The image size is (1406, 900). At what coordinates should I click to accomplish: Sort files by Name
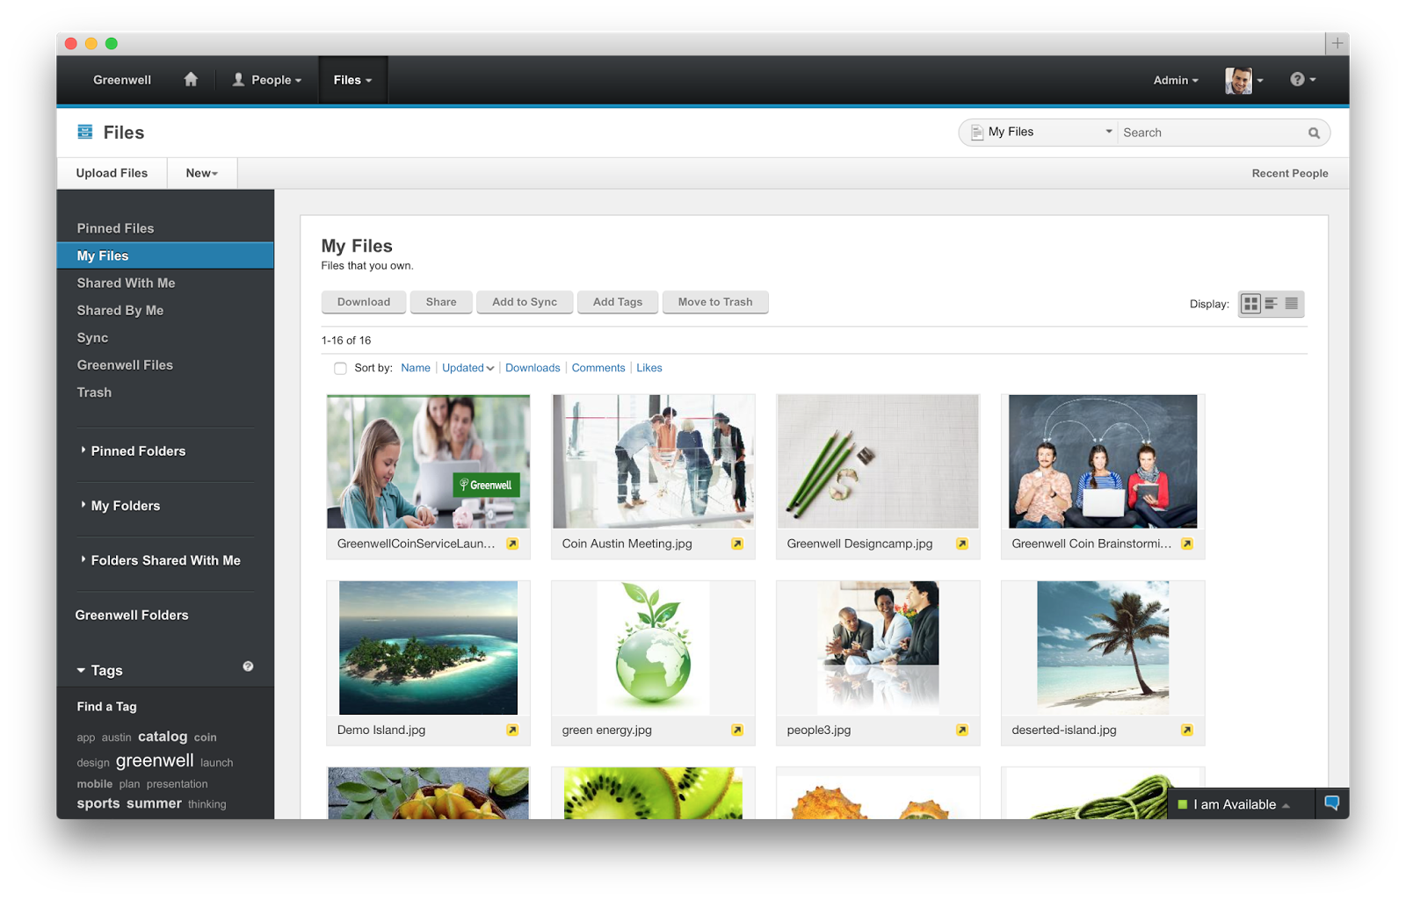click(x=416, y=368)
